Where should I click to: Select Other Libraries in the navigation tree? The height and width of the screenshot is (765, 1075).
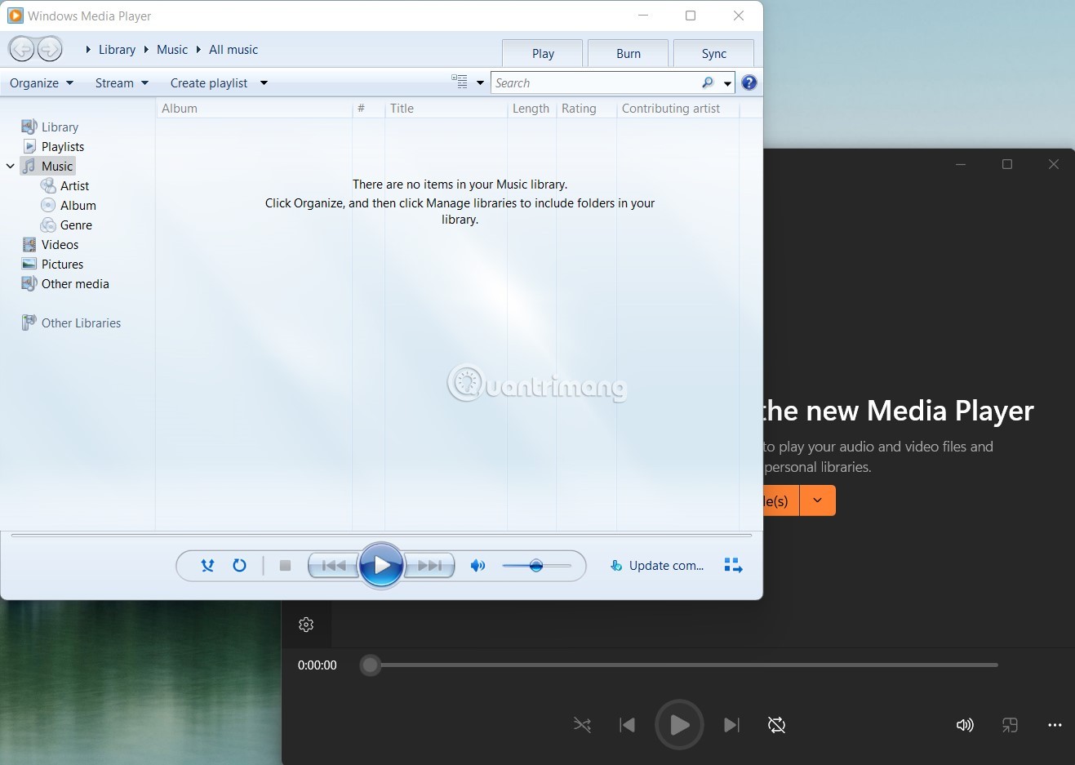click(71, 322)
